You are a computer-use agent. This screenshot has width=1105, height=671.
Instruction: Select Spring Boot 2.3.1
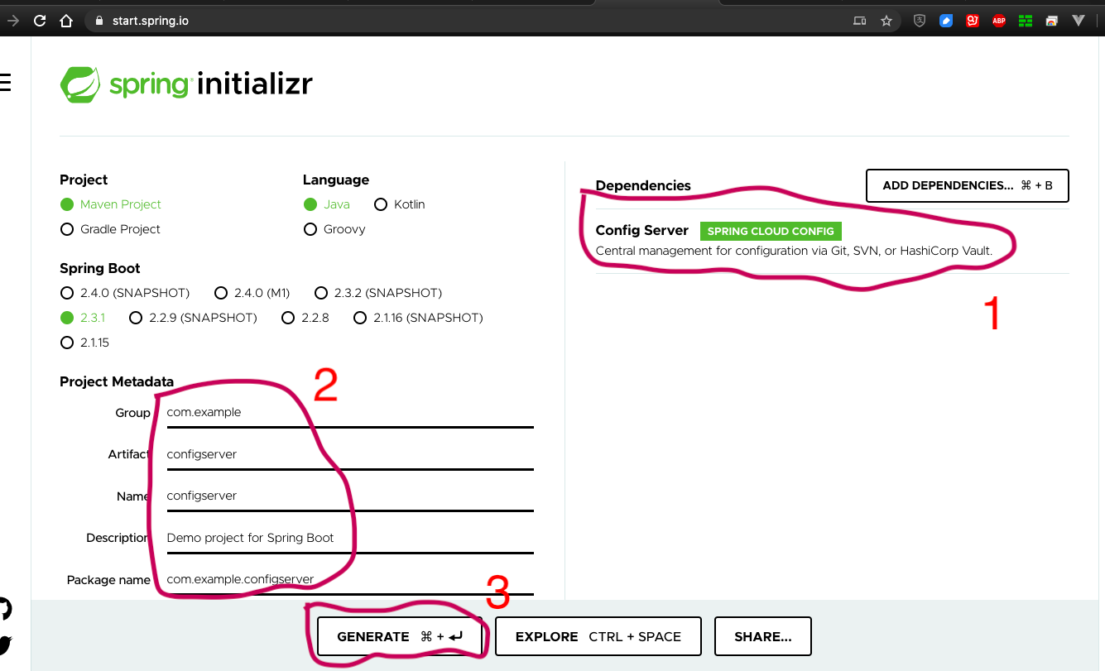[x=83, y=318]
